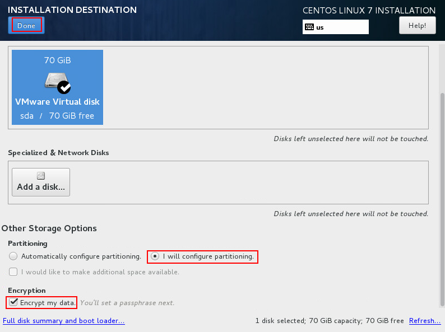Click the Done button
Image resolution: width=445 pixels, height=332 pixels.
(x=26, y=25)
